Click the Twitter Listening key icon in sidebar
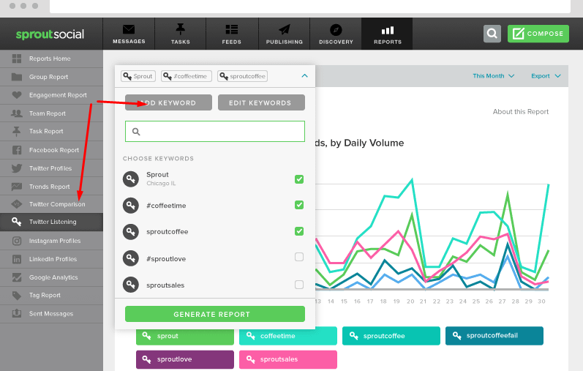 (16, 222)
